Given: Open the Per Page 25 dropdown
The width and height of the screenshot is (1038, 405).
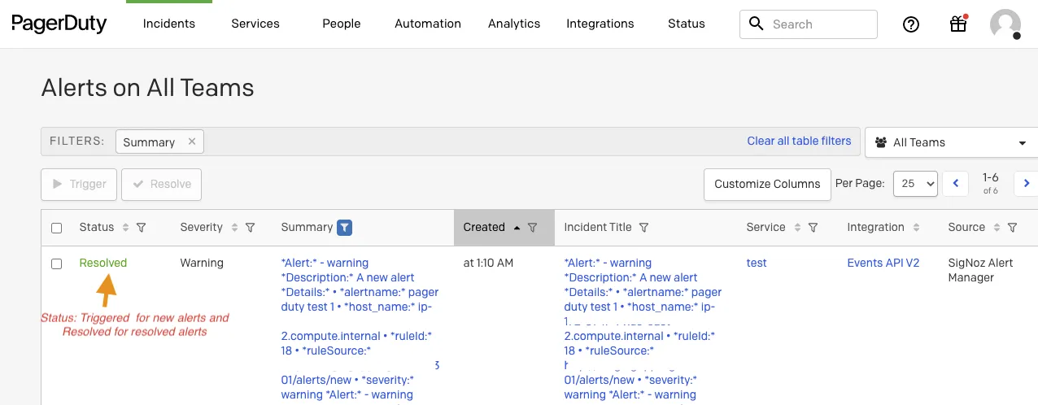Looking at the screenshot, I should (x=915, y=184).
